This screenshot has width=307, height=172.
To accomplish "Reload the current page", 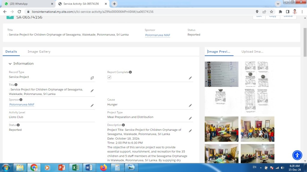I will click(x=19, y=12).
